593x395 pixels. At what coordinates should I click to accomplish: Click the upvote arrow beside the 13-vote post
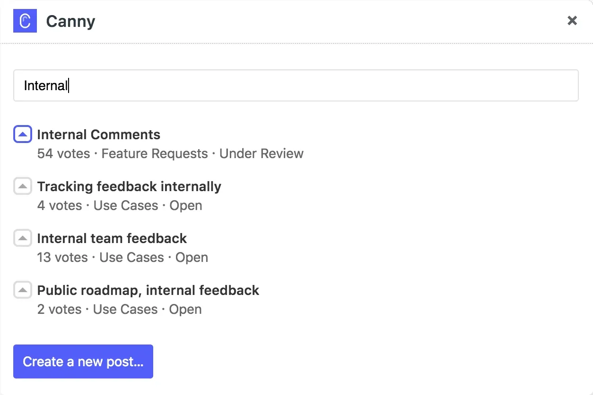click(x=22, y=238)
